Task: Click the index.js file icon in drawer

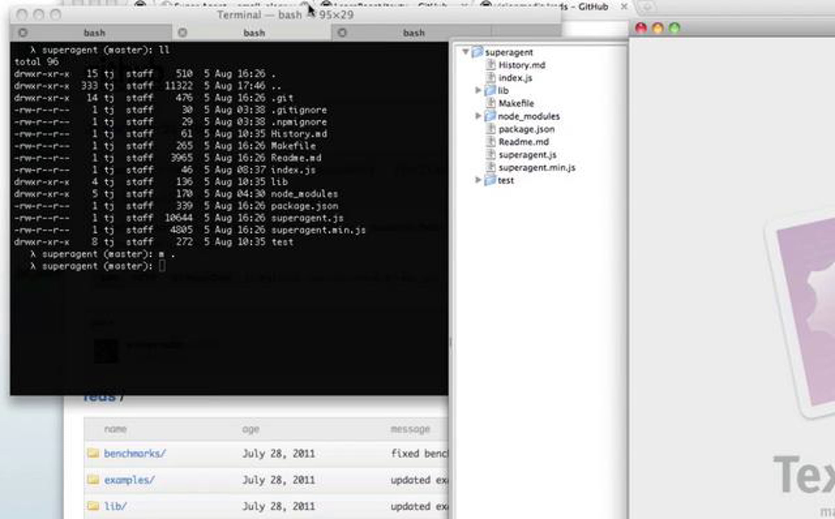Action: [x=491, y=78]
